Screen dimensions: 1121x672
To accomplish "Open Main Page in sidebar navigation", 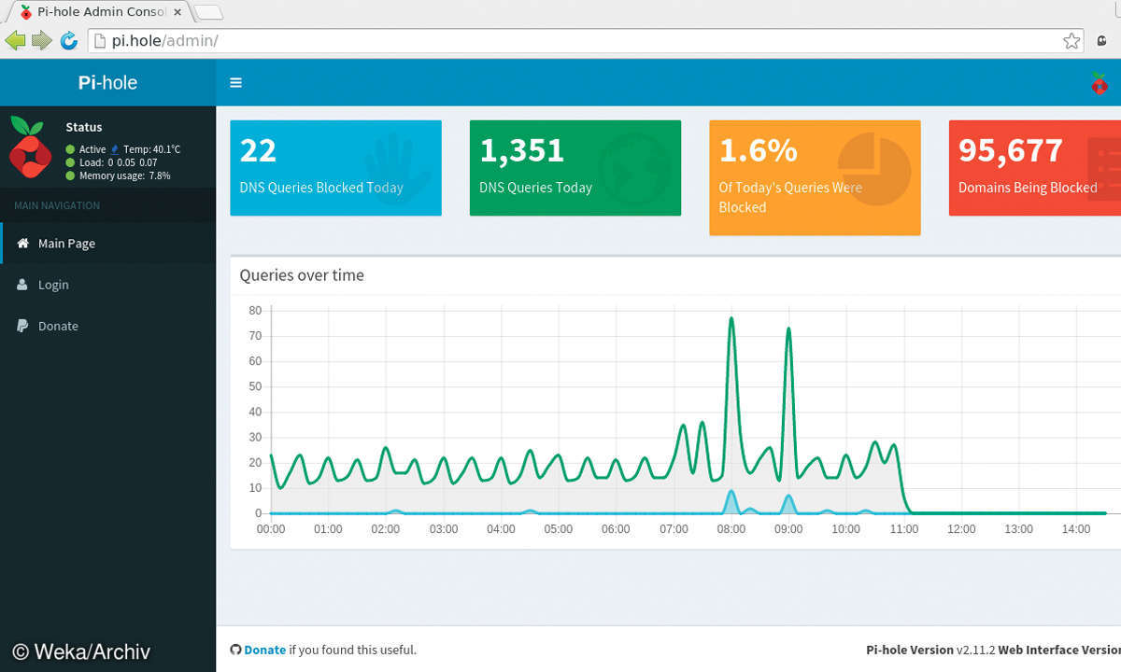I will coord(107,243).
